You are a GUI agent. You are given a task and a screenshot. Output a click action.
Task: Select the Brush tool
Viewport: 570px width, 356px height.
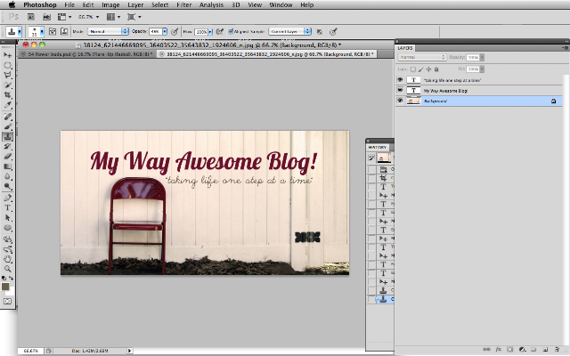click(7, 126)
